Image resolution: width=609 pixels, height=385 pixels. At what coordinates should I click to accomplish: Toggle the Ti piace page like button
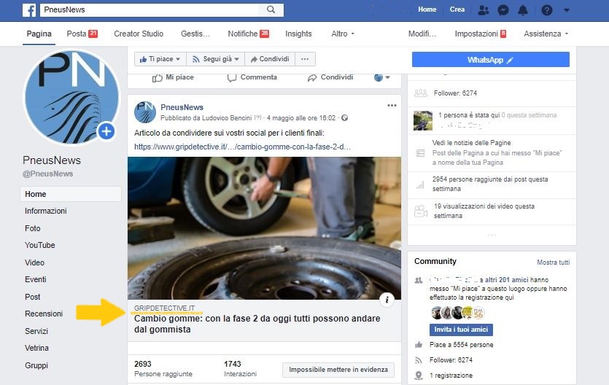(x=156, y=59)
